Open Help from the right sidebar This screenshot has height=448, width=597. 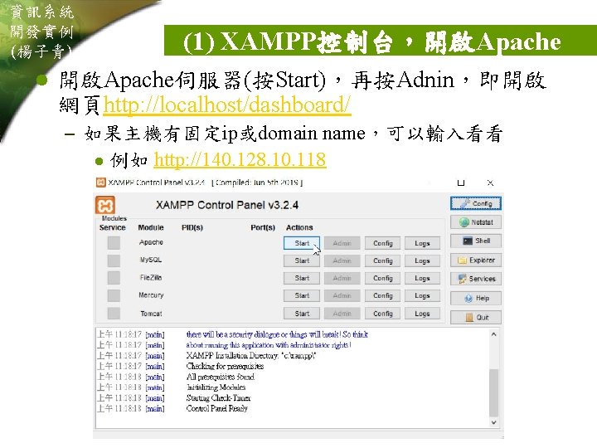476,299
